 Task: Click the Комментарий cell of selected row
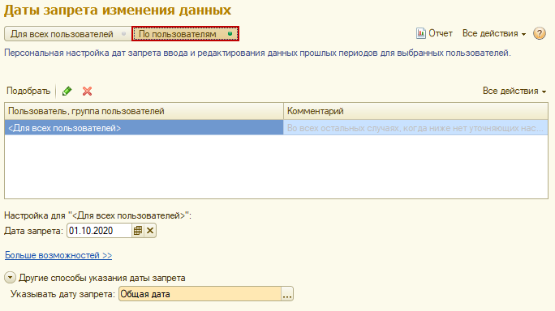pos(415,128)
